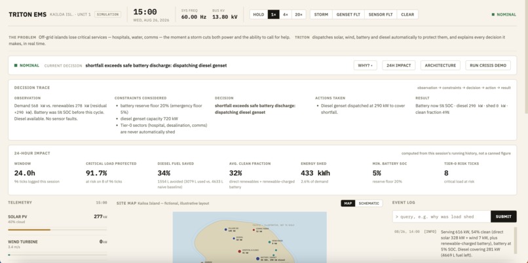
Task: Click the Village map marker dot
Action: click(x=225, y=230)
